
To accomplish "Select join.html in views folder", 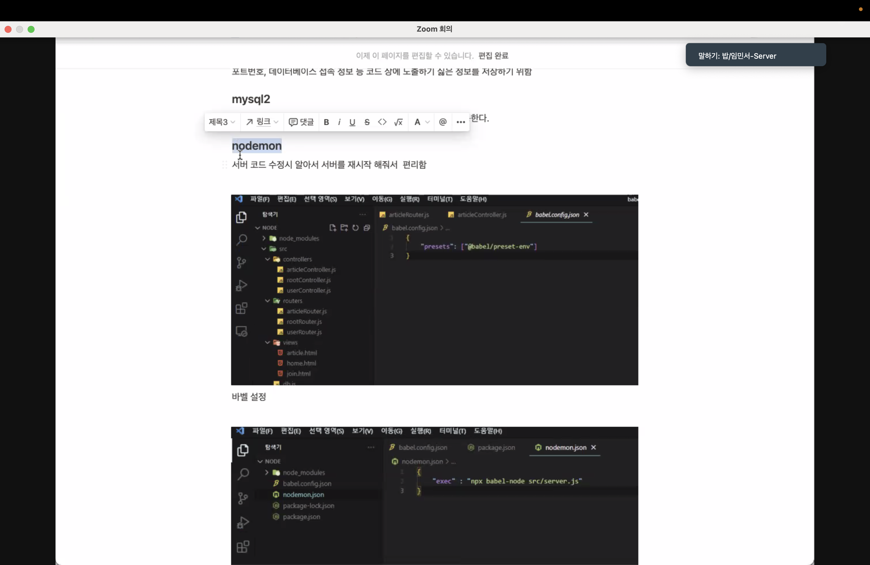I will pos(298,374).
